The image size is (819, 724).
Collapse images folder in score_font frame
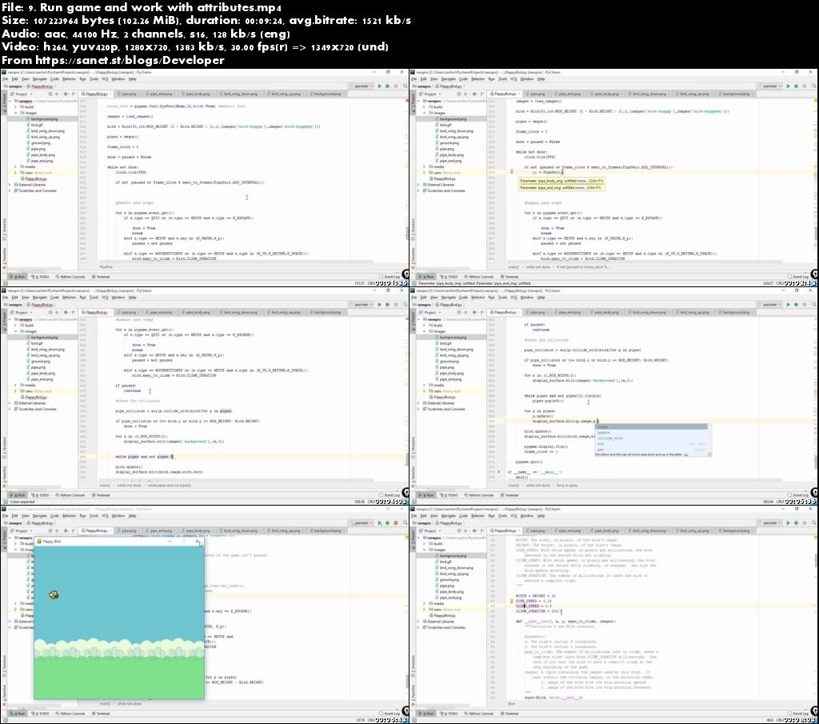16,113
